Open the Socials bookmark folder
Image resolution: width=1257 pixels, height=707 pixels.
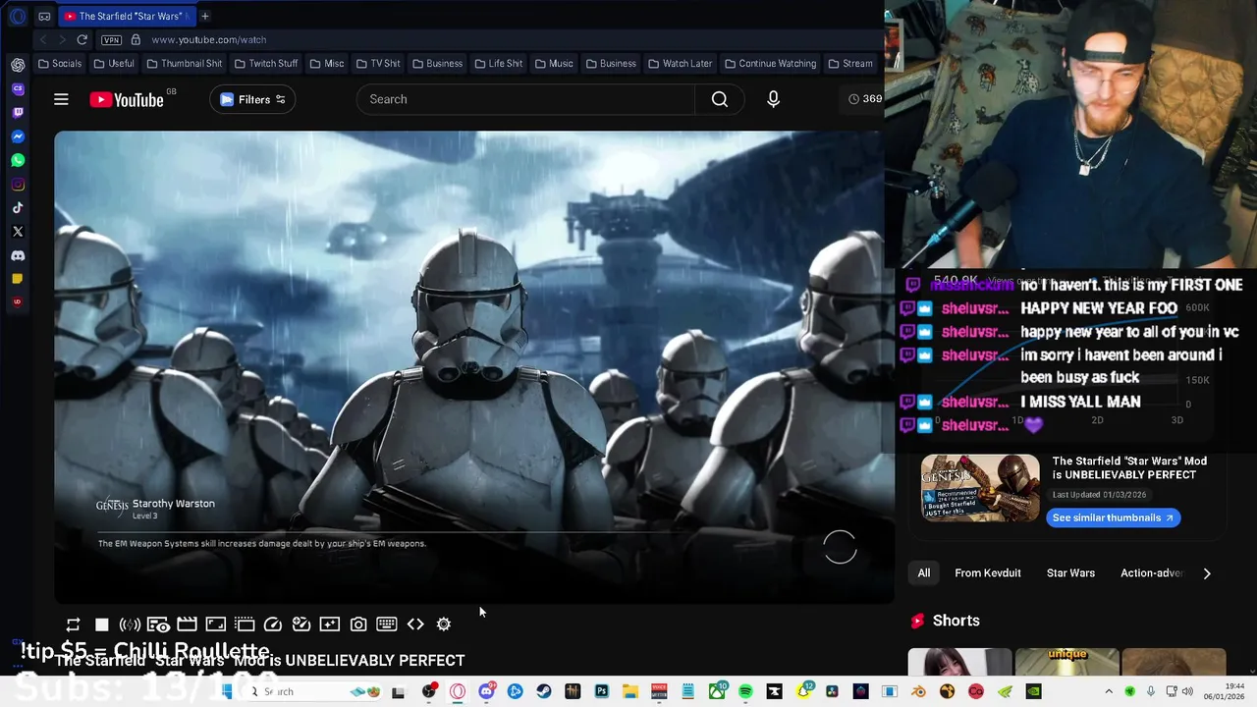(60, 64)
